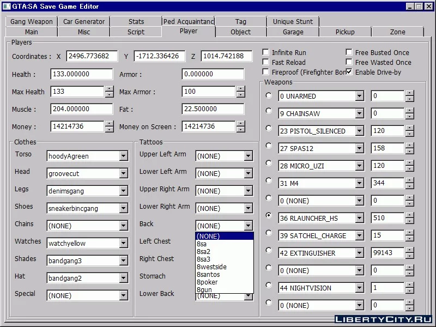Select the 31 M4 radio button
Screen dimensions: 436x327
click(269, 180)
